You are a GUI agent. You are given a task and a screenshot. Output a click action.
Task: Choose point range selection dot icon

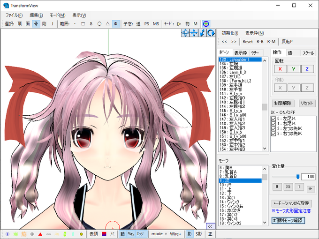(x=75, y=24)
